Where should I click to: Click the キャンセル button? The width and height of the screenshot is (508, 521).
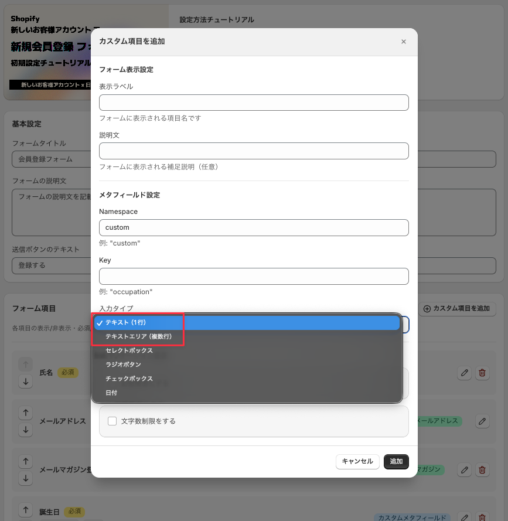(x=357, y=462)
